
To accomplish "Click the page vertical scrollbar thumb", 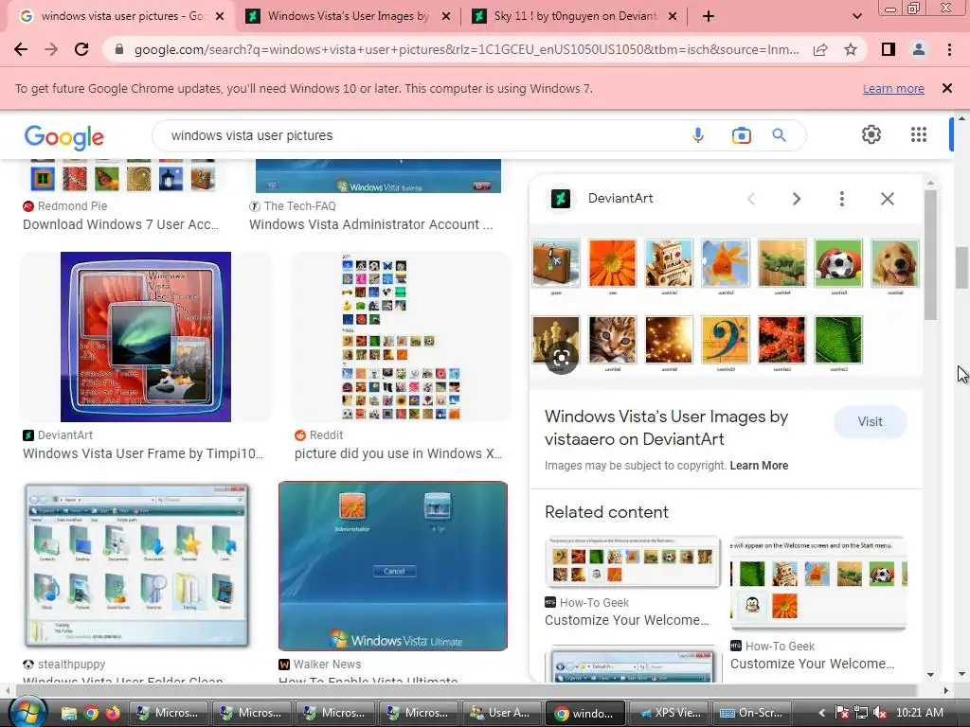I will [x=961, y=267].
